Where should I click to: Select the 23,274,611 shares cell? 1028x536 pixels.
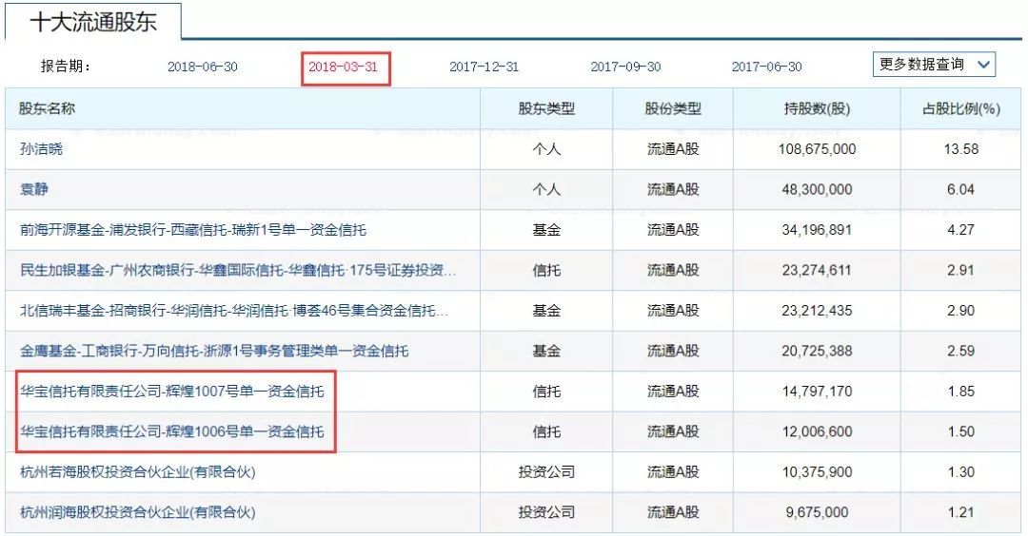[817, 270]
